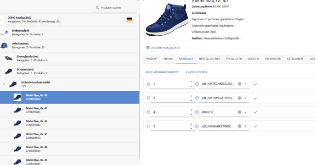
Task: Clear the udf_NMTOPFEATURES selection
Action: (239, 98)
